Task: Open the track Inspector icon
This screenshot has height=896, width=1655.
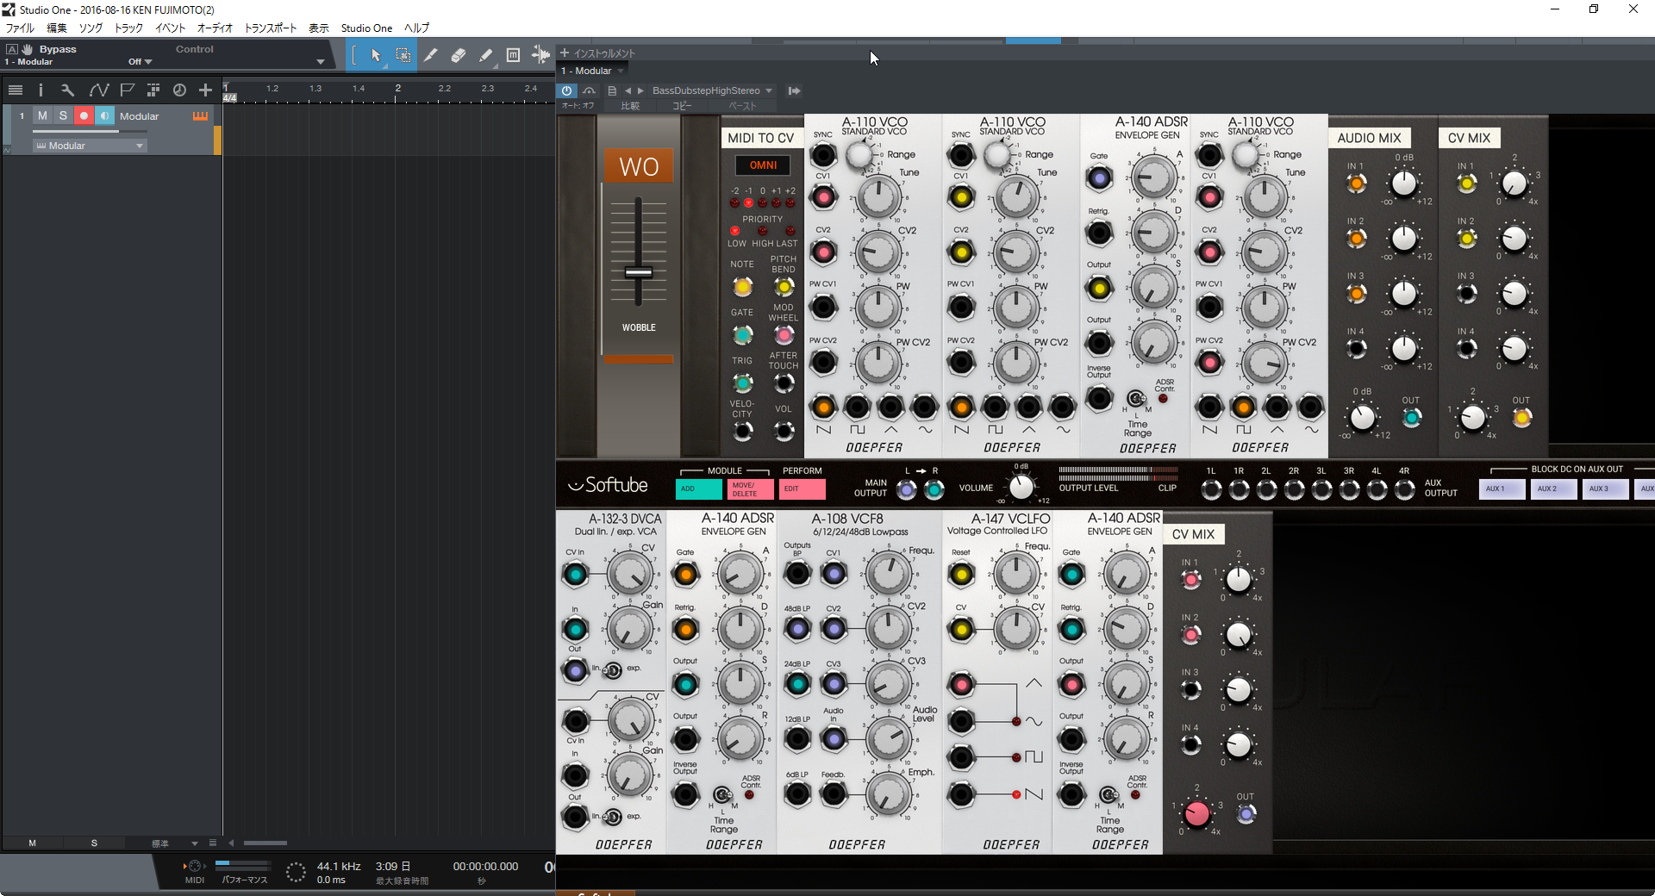Action: tap(41, 90)
